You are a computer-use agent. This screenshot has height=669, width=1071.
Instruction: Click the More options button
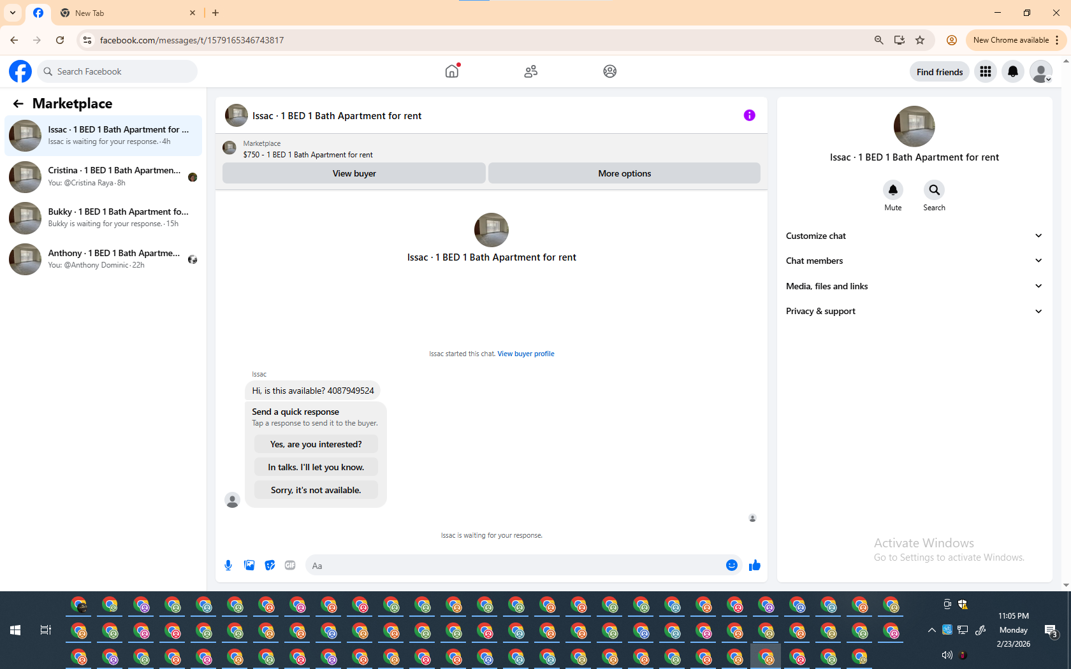[624, 173]
